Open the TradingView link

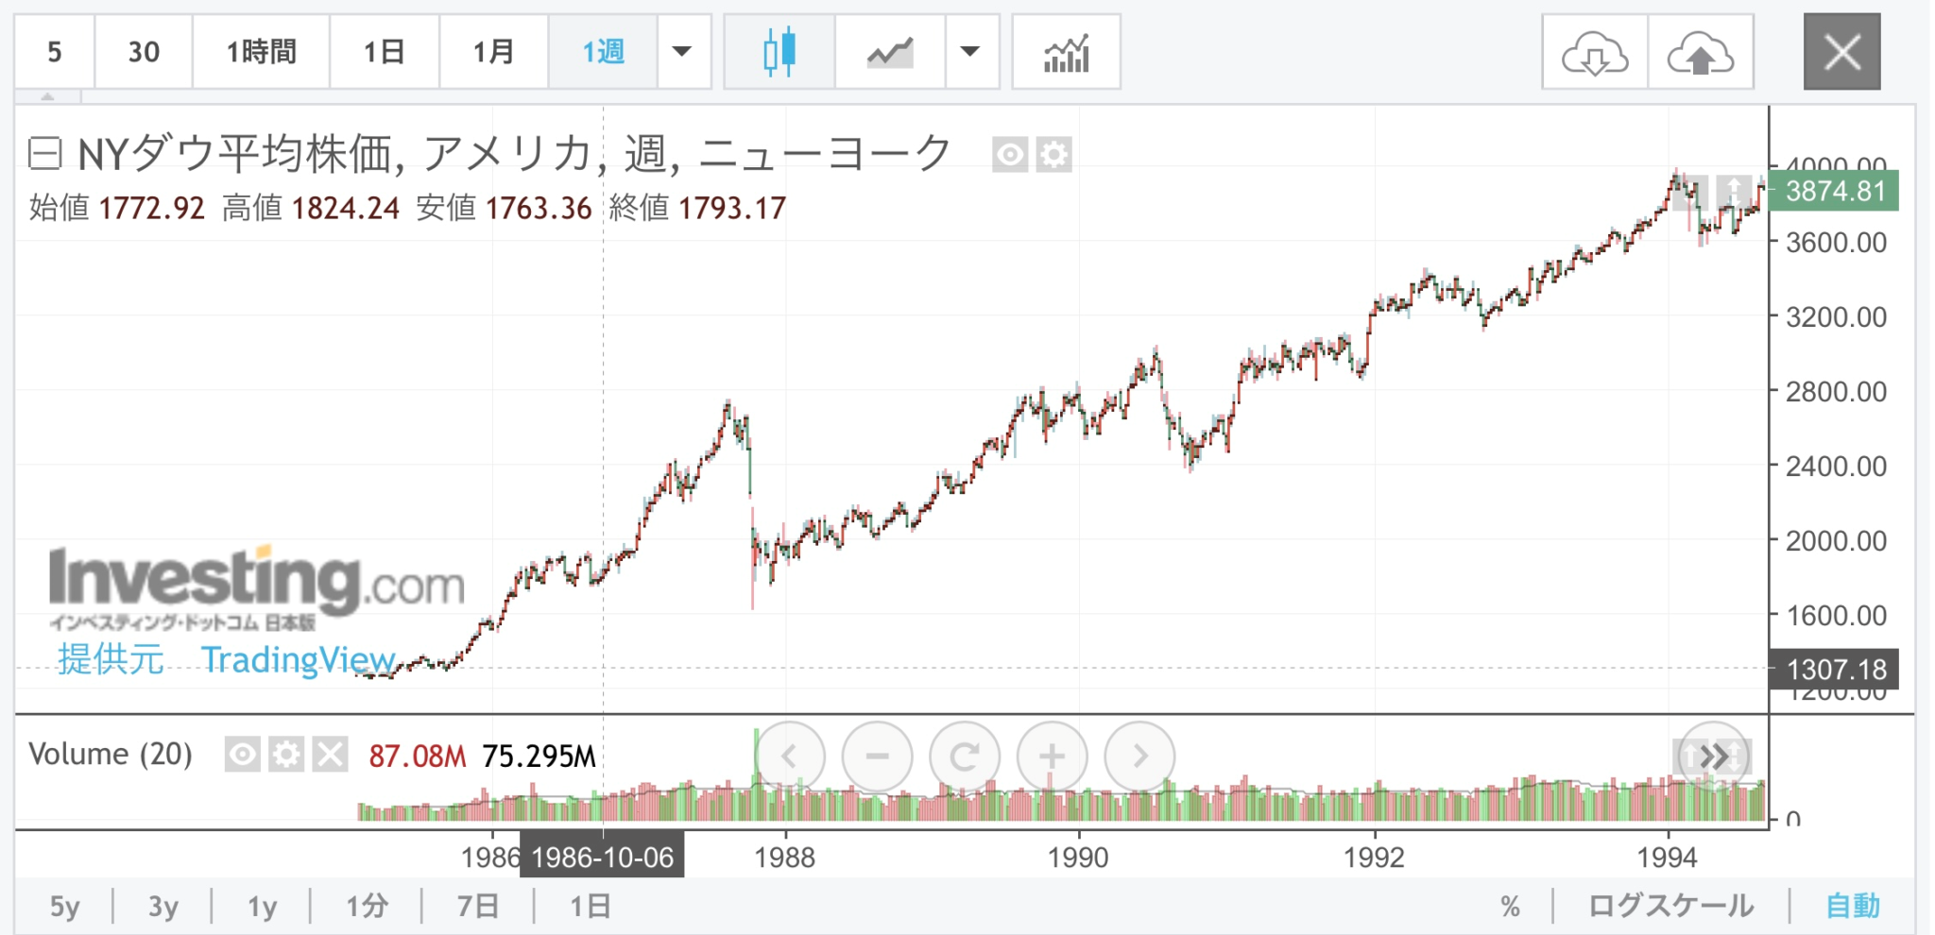point(298,659)
